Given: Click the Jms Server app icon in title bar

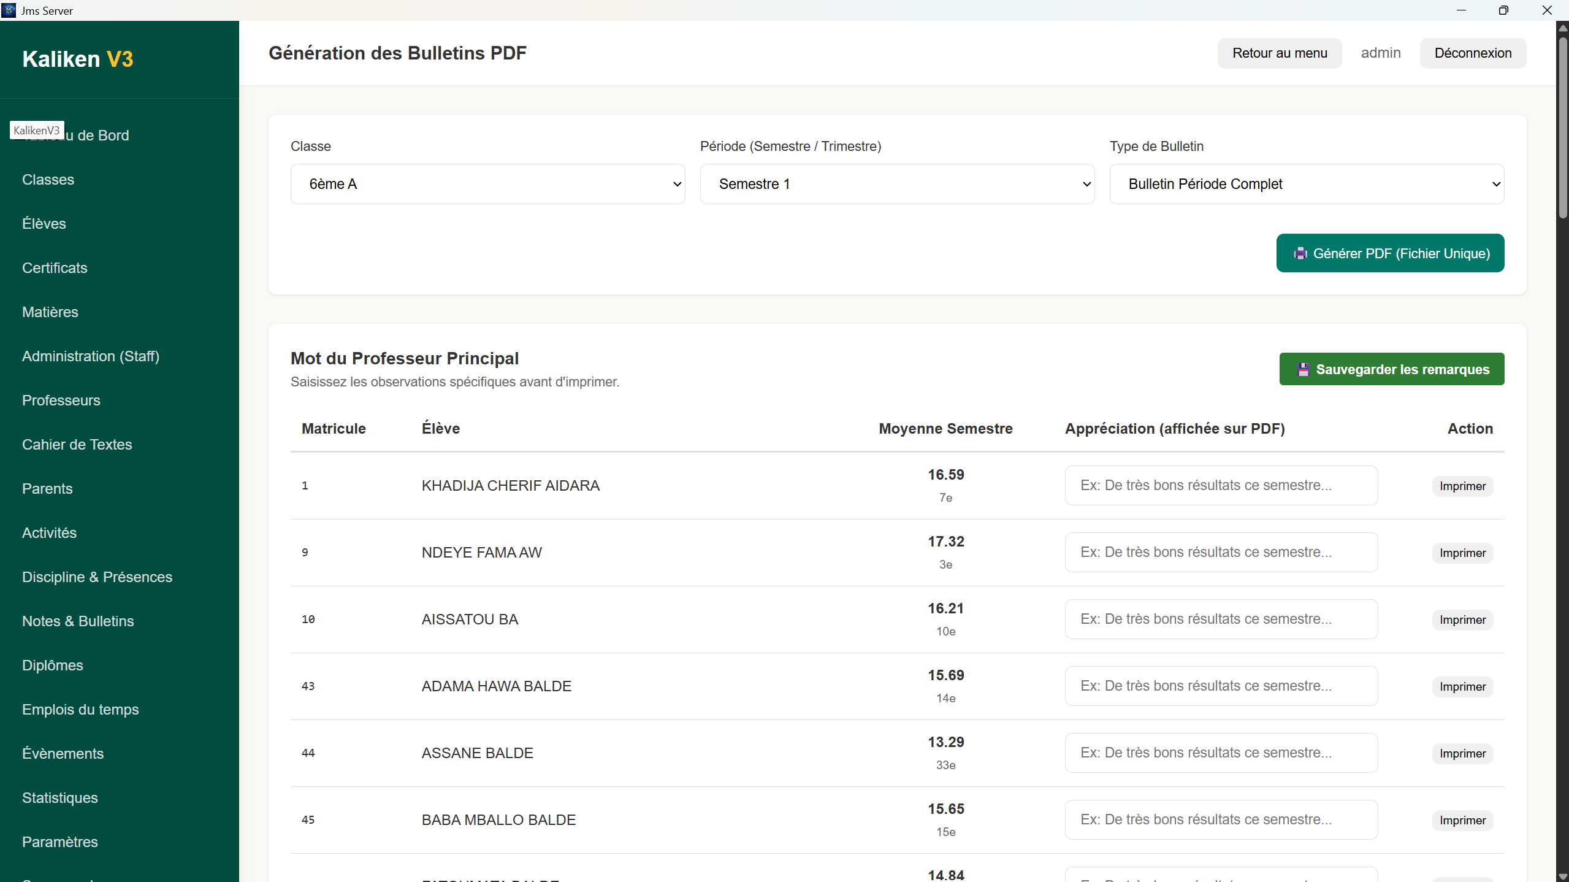Looking at the screenshot, I should [x=9, y=10].
